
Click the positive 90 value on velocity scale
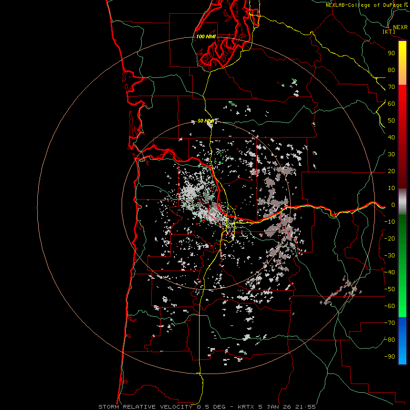coord(391,53)
